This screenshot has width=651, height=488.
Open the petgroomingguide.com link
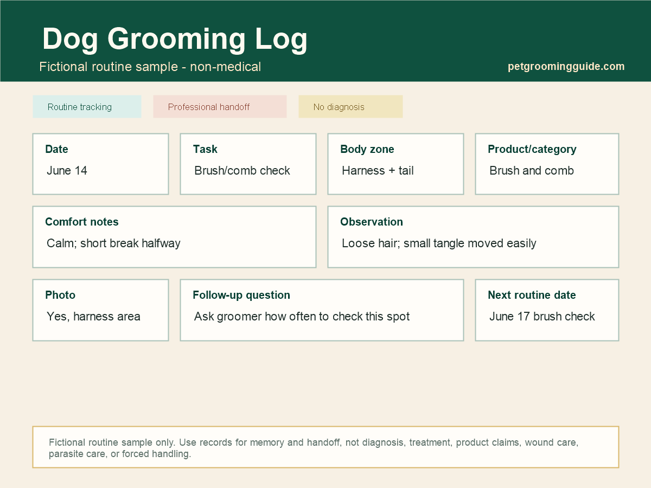pos(566,67)
